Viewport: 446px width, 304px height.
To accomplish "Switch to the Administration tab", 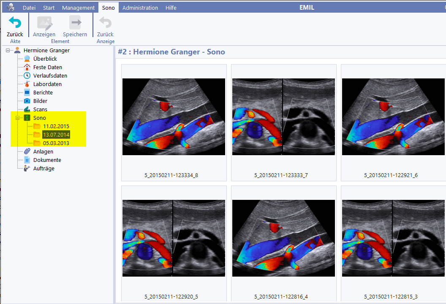I will tap(140, 8).
